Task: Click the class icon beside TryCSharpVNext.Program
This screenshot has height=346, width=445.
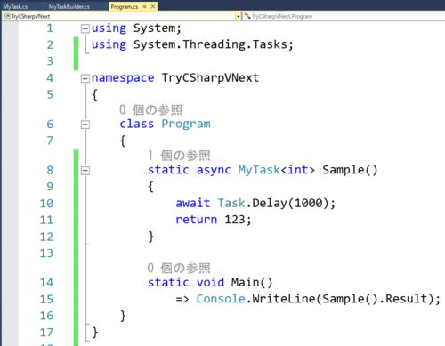Action: point(247,16)
